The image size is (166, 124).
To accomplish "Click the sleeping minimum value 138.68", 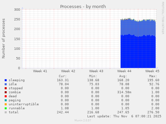I will pyautogui.click(x=93, y=80).
